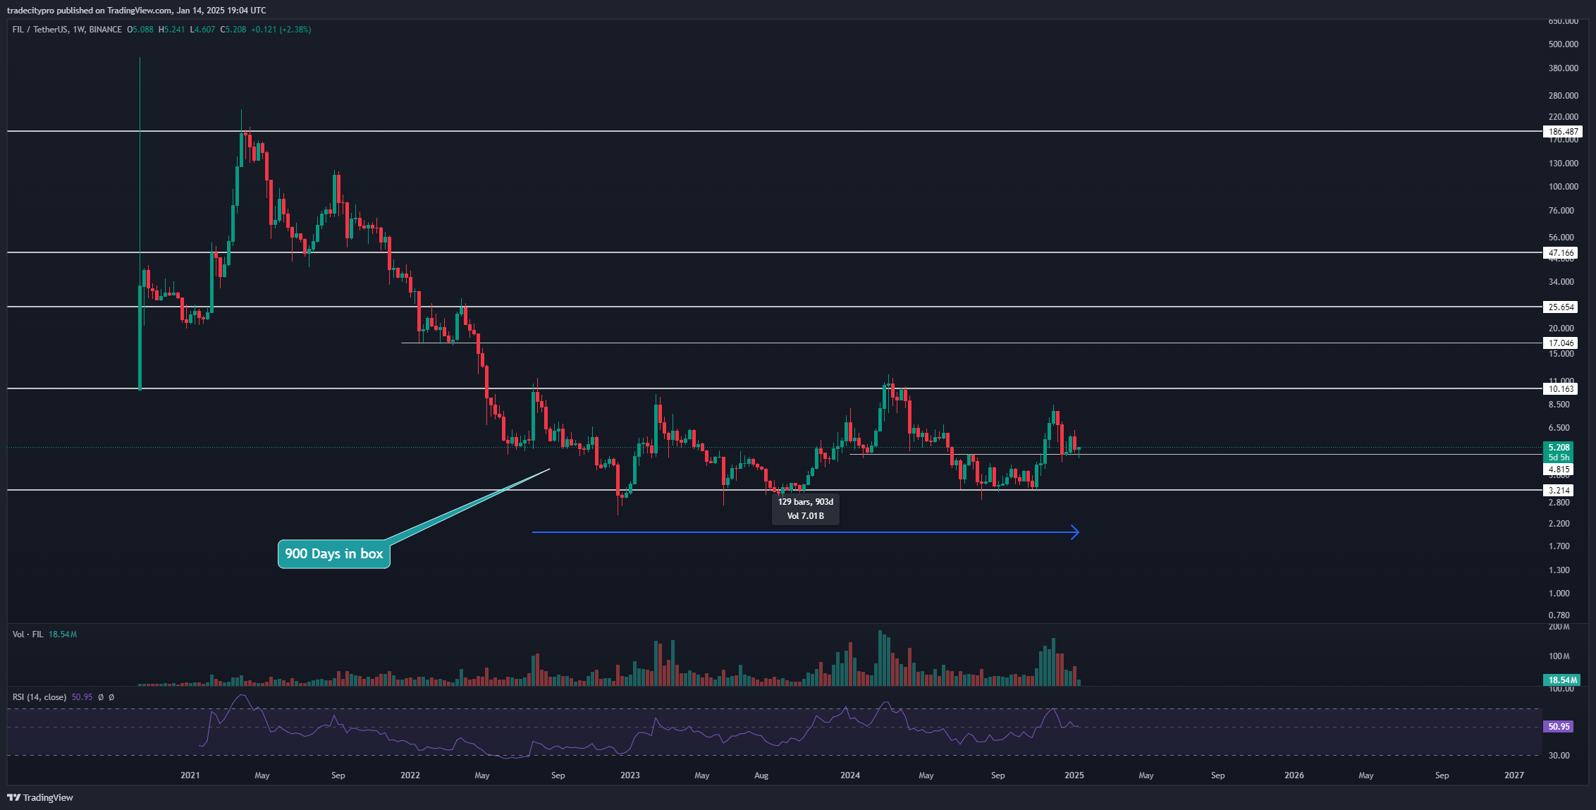Click the Aug label on the time axis
Image resolution: width=1596 pixels, height=810 pixels.
coord(761,775)
